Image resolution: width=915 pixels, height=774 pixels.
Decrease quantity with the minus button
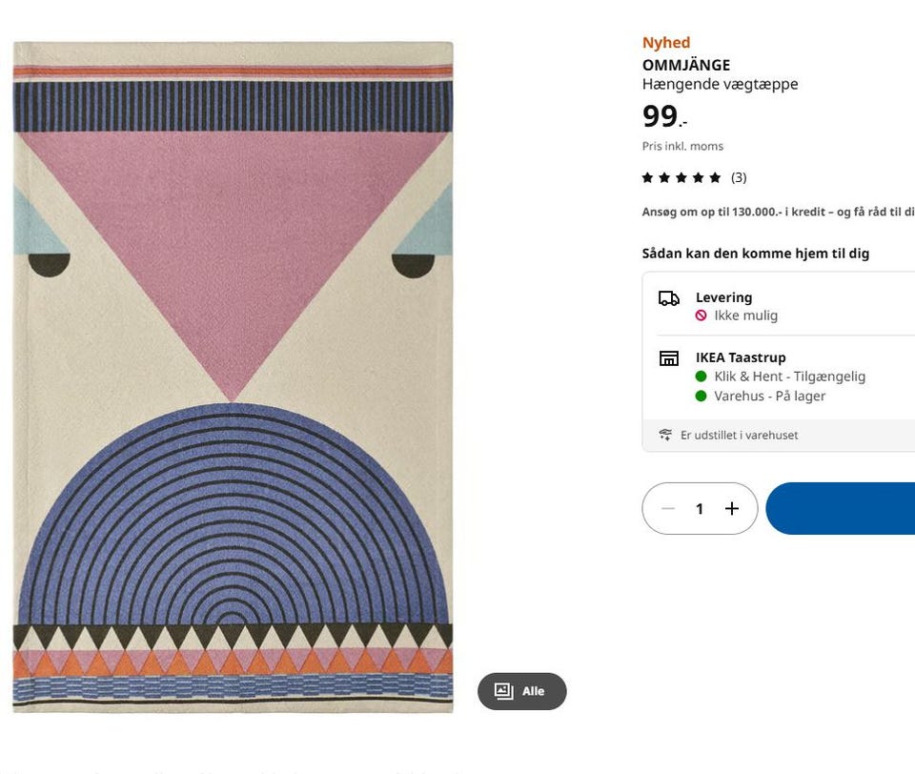(668, 509)
